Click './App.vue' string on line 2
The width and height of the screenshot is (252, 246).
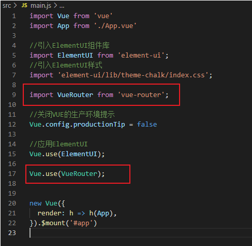click(115, 26)
